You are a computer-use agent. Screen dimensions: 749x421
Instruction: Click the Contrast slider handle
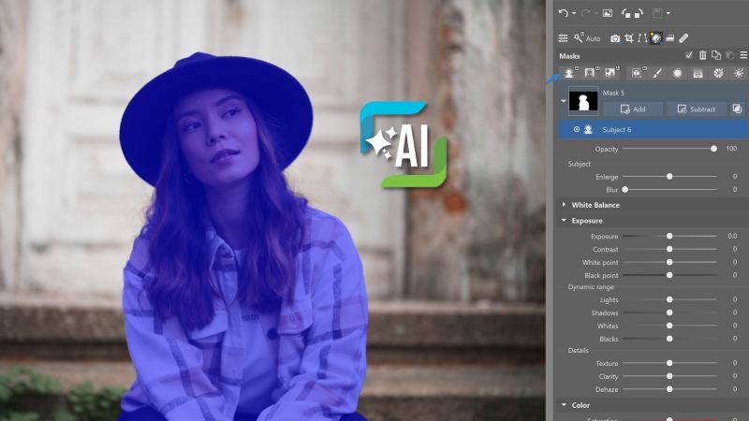coord(669,249)
